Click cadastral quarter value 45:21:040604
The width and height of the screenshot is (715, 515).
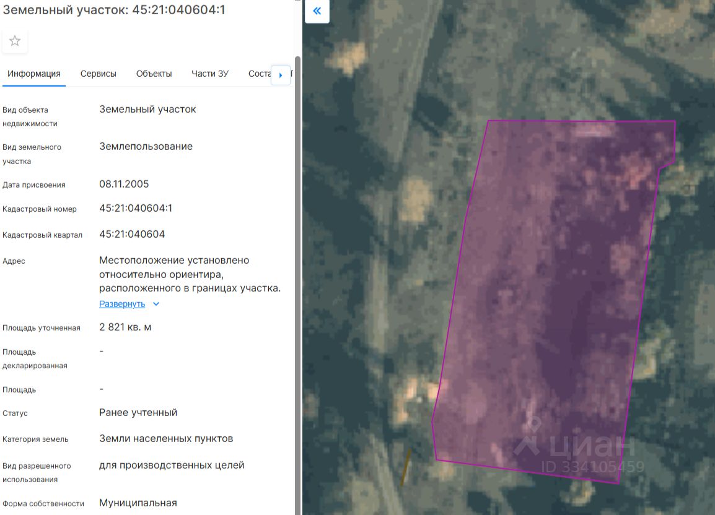132,234
